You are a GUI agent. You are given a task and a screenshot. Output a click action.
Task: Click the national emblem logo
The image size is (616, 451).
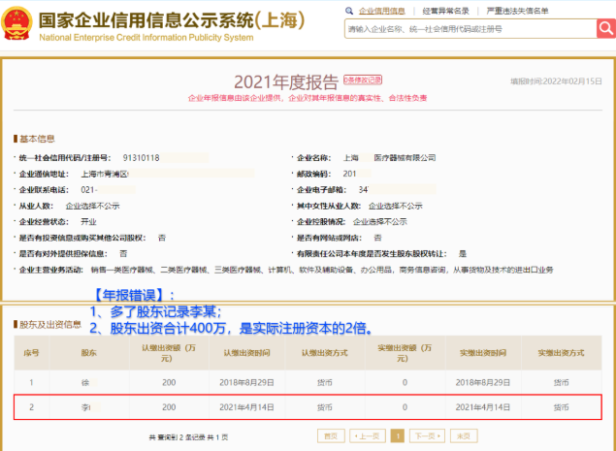[16, 24]
